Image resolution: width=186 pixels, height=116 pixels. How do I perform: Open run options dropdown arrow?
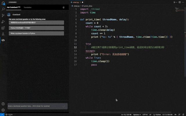click(x=176, y=2)
